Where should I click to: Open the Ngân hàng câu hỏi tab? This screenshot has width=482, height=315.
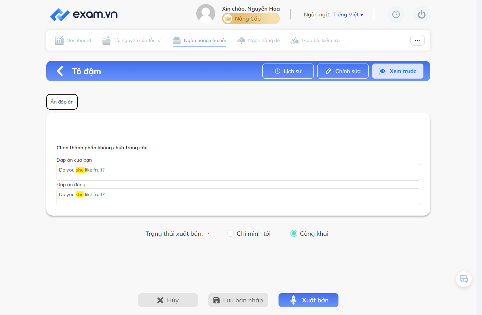pyautogui.click(x=199, y=40)
